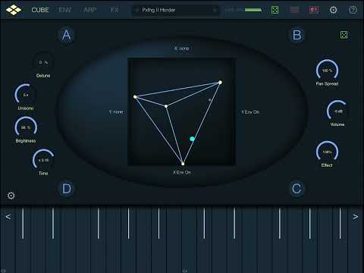Click the Effect knob
The image size is (364, 273).
coord(327,152)
